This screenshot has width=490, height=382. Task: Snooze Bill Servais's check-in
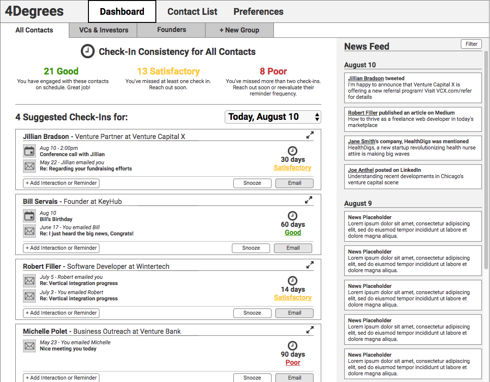(x=251, y=248)
